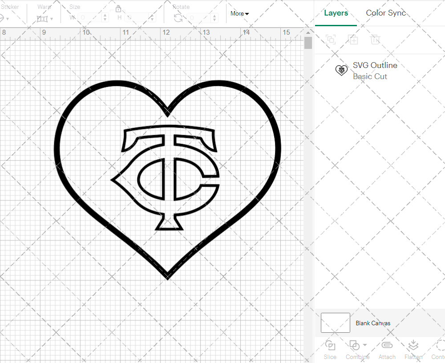Click the Flatten tool icon
Viewport: 445px width, 363px height.
point(413,345)
